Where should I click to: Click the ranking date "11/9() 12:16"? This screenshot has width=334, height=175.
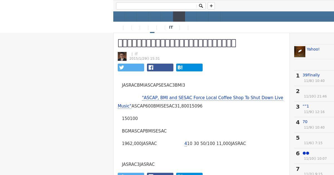tap(314, 112)
